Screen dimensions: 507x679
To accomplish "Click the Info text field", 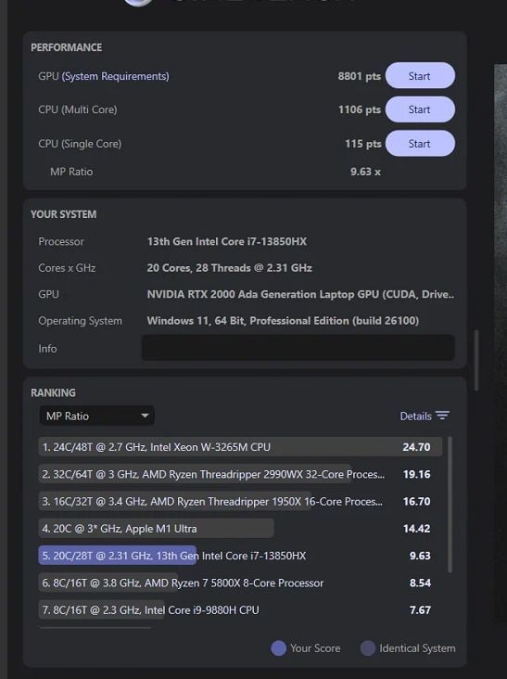I will 298,348.
